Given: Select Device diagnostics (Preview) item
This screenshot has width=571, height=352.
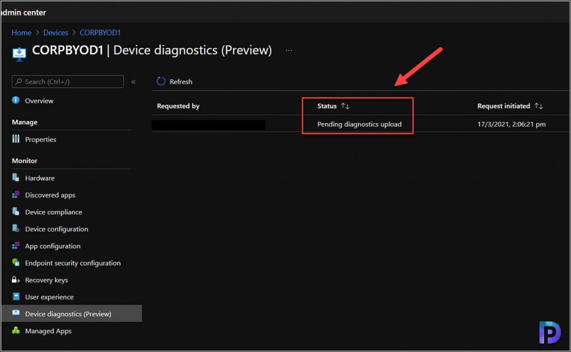Looking at the screenshot, I should (71, 314).
